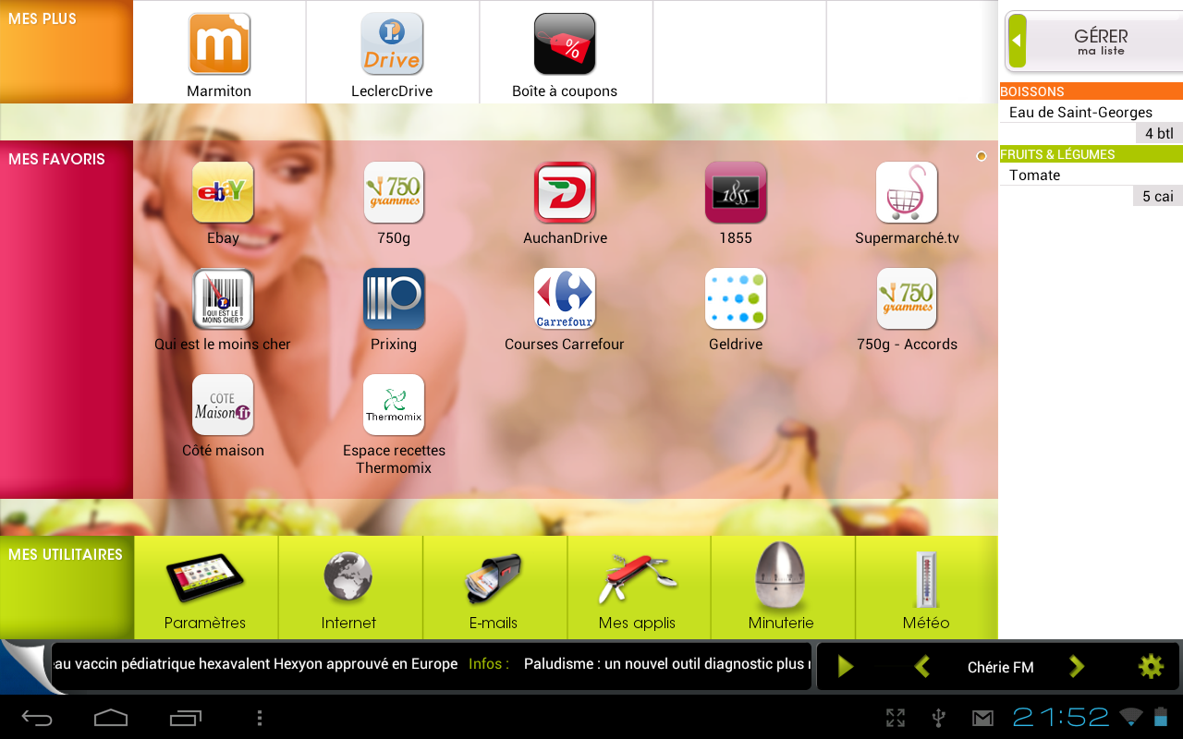Open Espace recettes Thermomix
The width and height of the screenshot is (1183, 739).
point(394,406)
